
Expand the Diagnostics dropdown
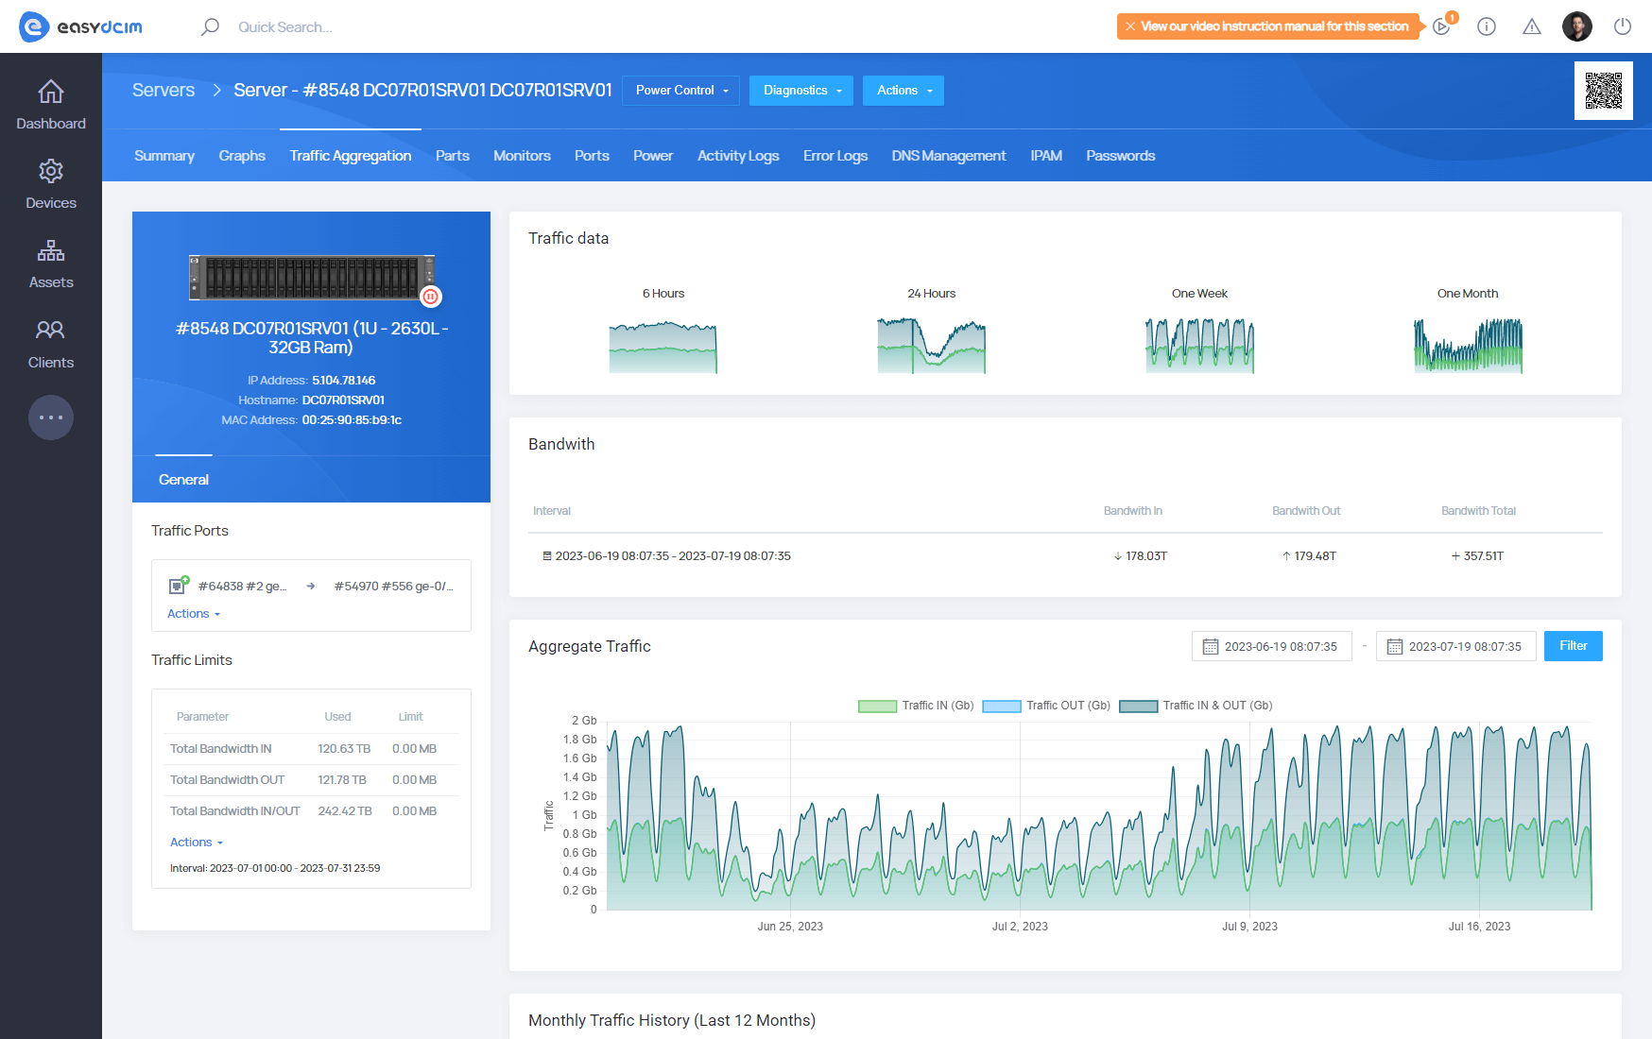click(x=801, y=91)
